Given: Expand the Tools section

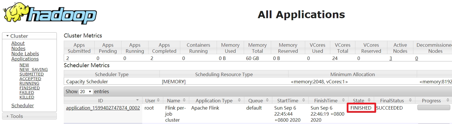Looking at the screenshot, I should (29, 116).
